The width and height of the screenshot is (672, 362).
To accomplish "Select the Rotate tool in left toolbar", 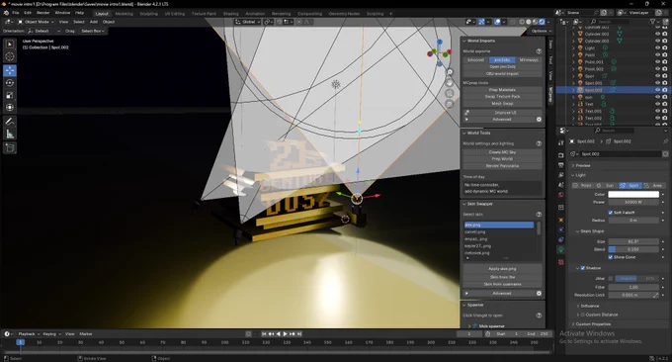I will [x=10, y=83].
